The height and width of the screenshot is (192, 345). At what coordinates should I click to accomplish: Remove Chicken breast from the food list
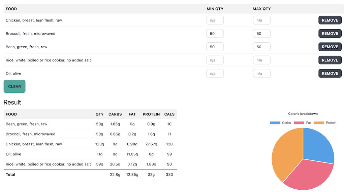330,20
